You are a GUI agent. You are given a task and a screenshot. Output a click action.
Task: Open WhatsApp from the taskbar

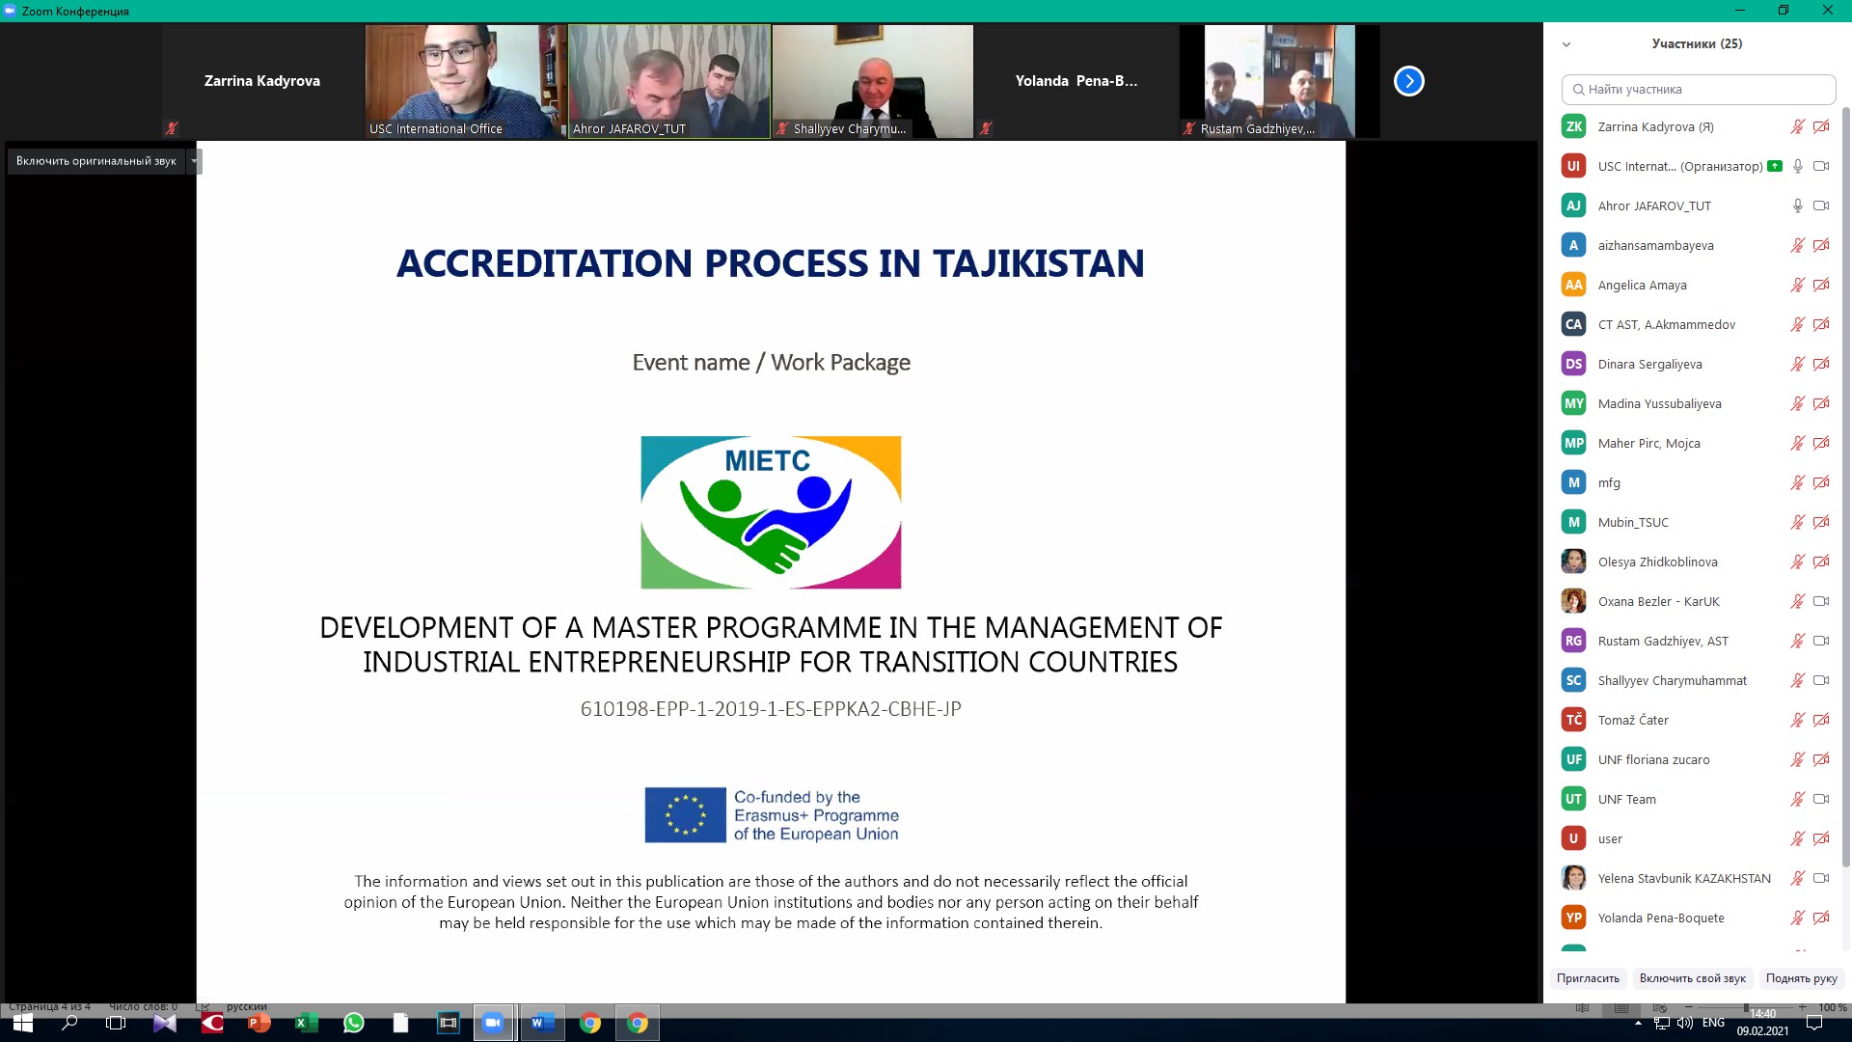tap(353, 1023)
